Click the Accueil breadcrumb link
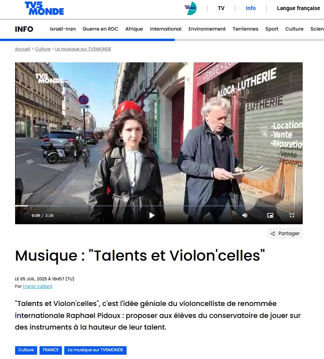Viewport: 324px width, 359px height. coord(22,49)
